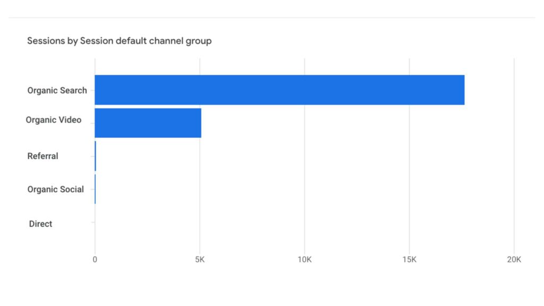Screen dimensions: 544x306
Task: Click the thin Referral bar
Action: coord(95,156)
